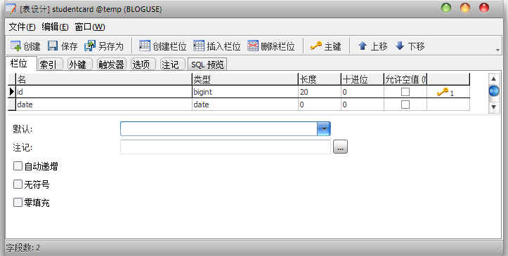This screenshot has width=508, height=256.
Task: Click the 另存为 save-as icon
Action: pyautogui.click(x=90, y=46)
